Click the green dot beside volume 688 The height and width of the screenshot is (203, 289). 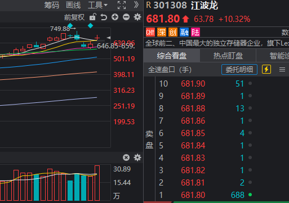[250, 195]
